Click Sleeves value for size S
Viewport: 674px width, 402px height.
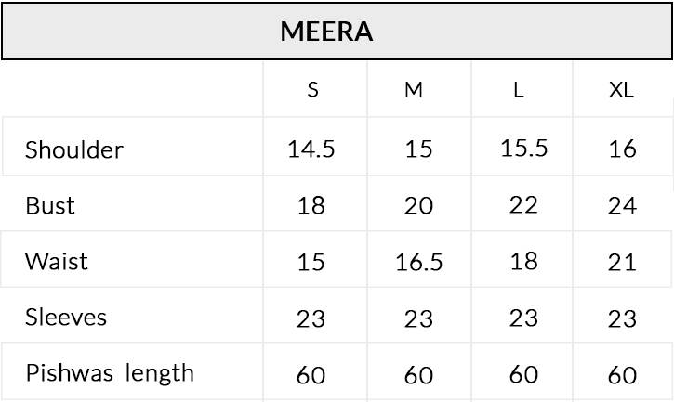pos(311,319)
